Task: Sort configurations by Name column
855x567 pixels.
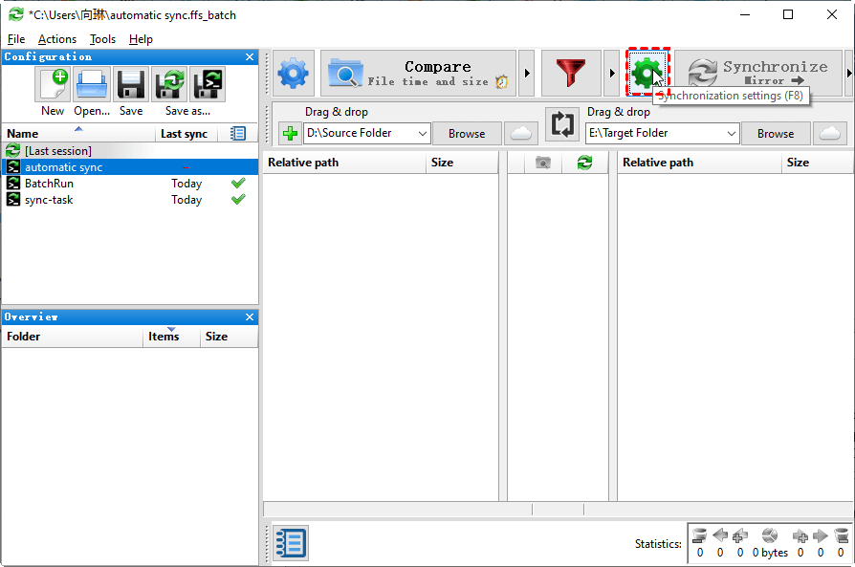Action: (79, 134)
